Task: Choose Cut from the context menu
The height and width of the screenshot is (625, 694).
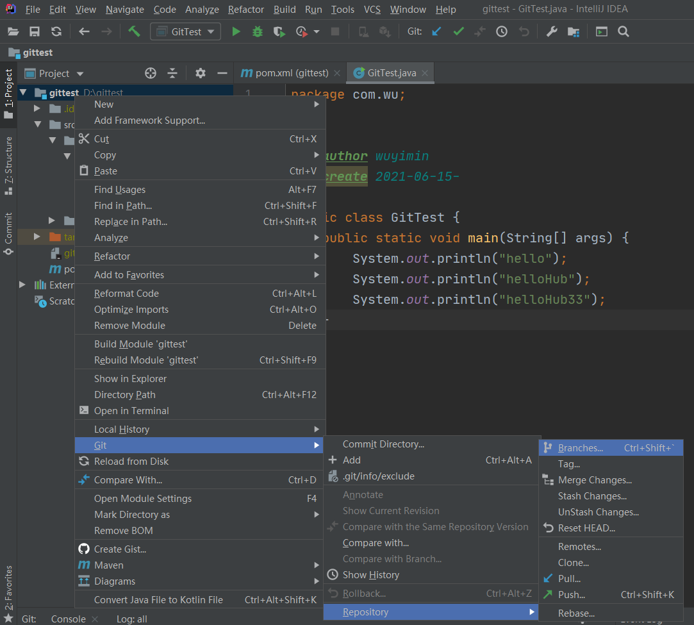Action: click(200, 139)
